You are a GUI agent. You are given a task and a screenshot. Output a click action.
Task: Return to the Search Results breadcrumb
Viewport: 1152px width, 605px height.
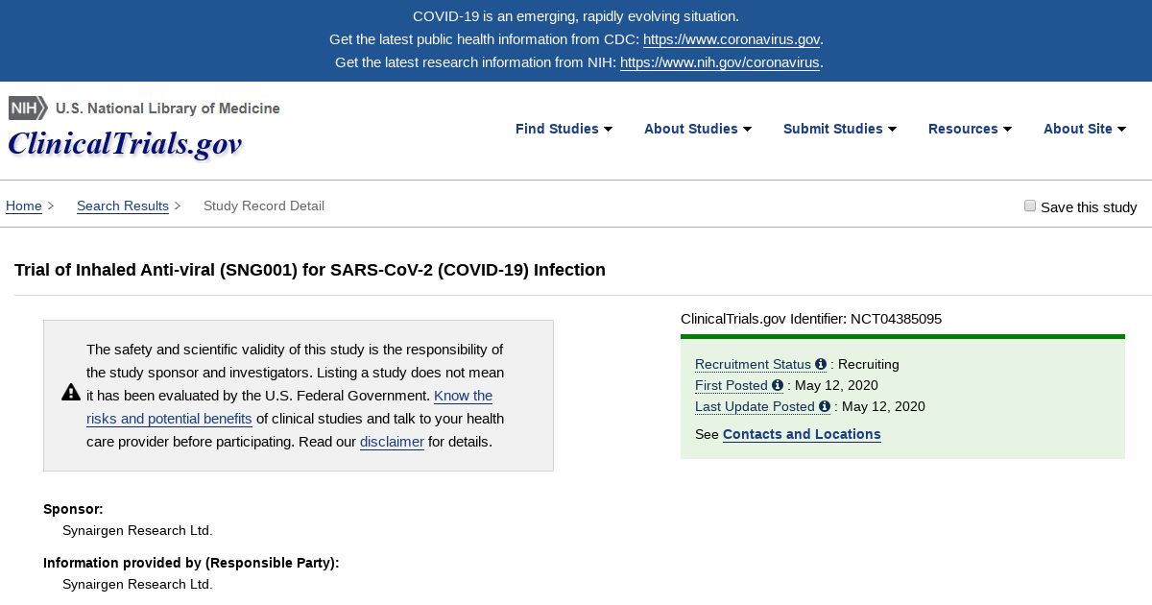(x=123, y=206)
